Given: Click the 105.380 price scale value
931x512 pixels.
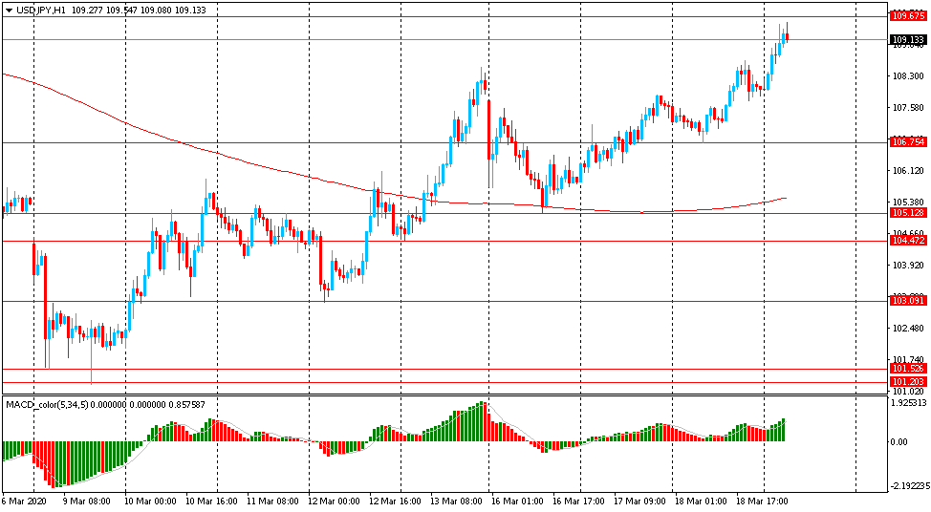Looking at the screenshot, I should coord(908,202).
